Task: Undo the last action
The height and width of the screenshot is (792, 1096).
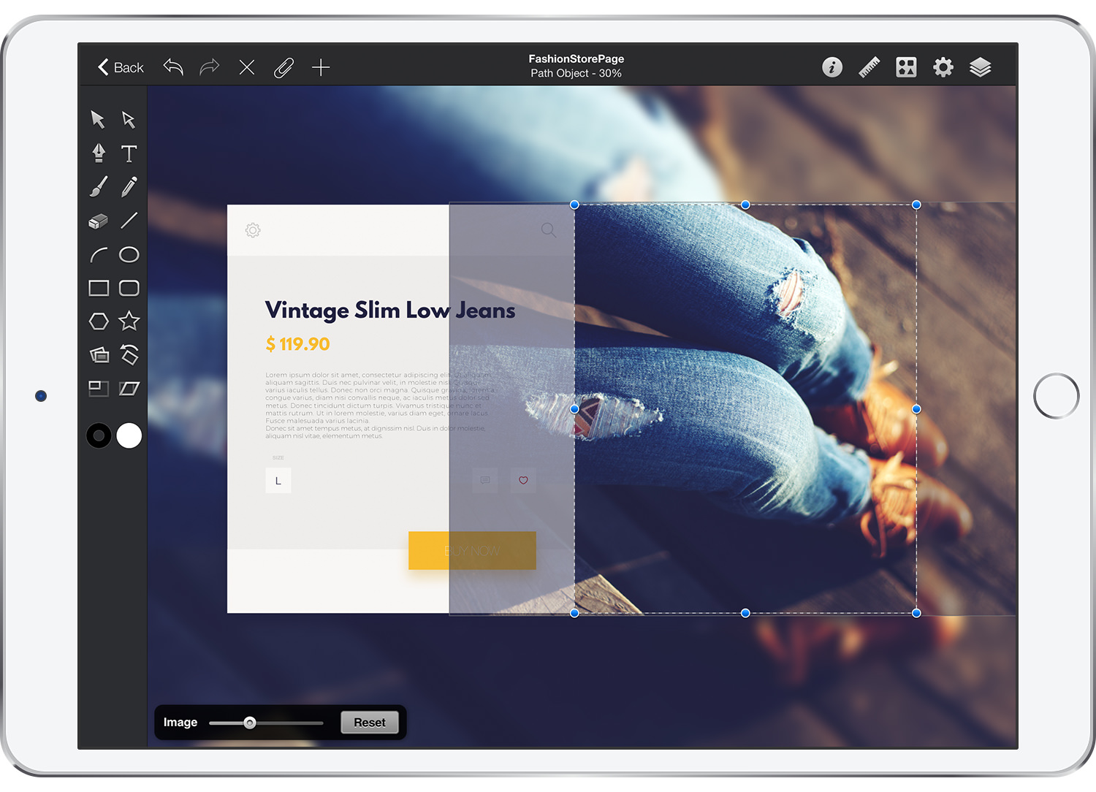Action: [x=173, y=67]
